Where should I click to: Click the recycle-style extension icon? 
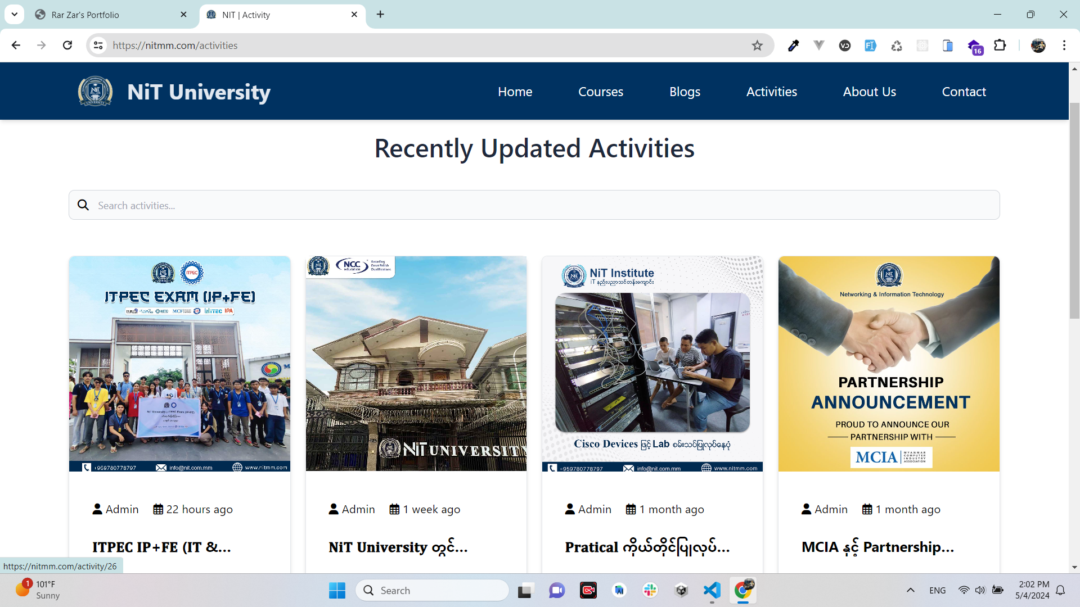(897, 46)
